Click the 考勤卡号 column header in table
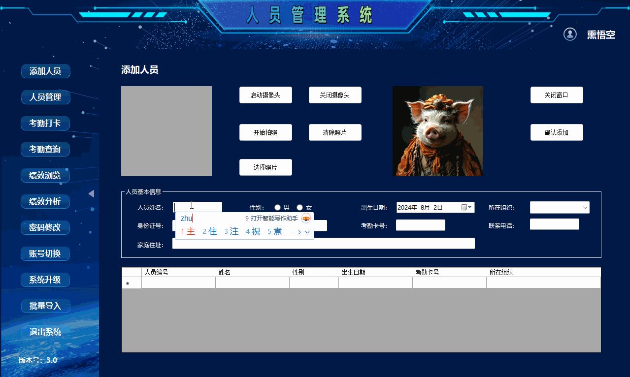 [x=449, y=272]
